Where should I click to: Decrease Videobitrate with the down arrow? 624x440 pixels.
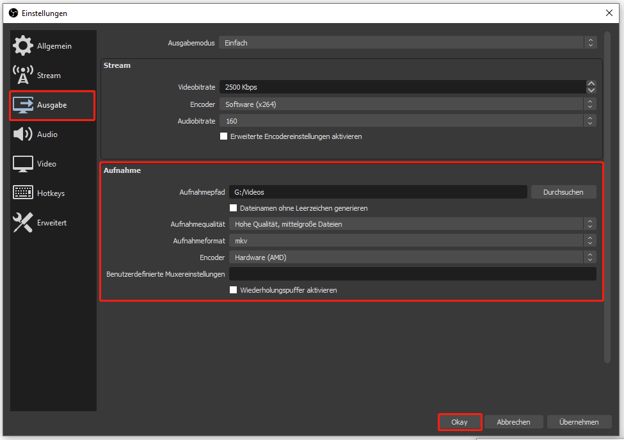(x=591, y=90)
